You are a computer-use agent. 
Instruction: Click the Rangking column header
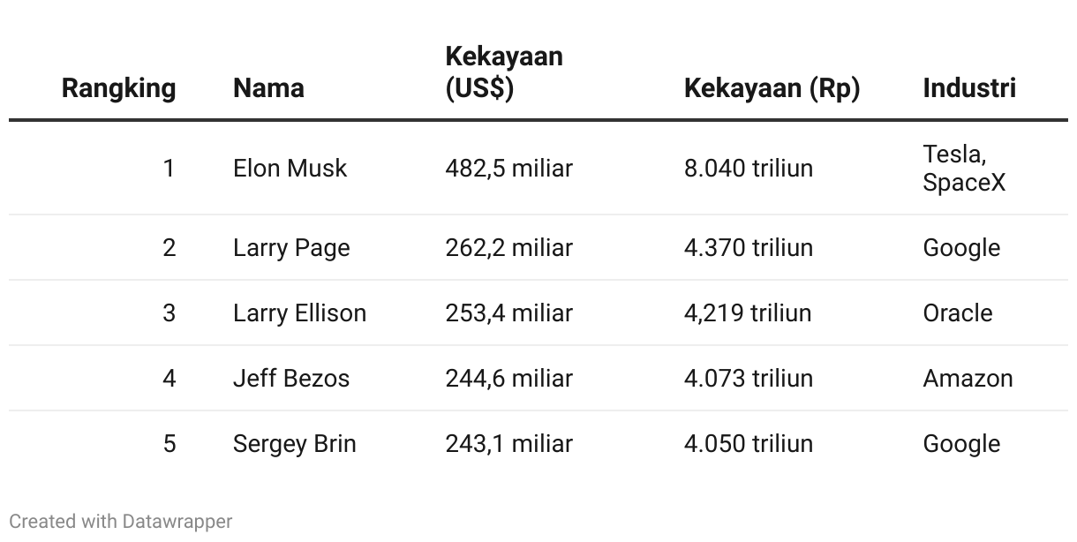tap(118, 88)
